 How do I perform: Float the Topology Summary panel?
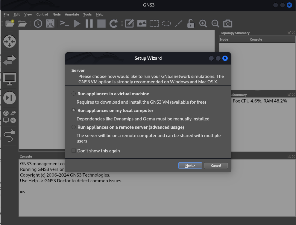tap(289, 33)
